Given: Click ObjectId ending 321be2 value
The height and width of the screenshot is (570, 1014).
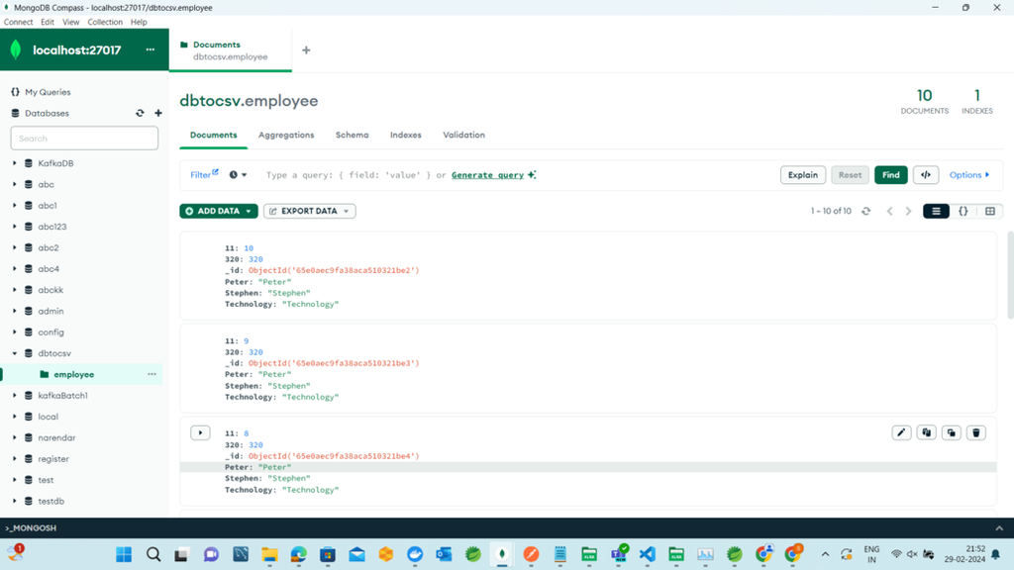Looking at the screenshot, I should tap(334, 270).
